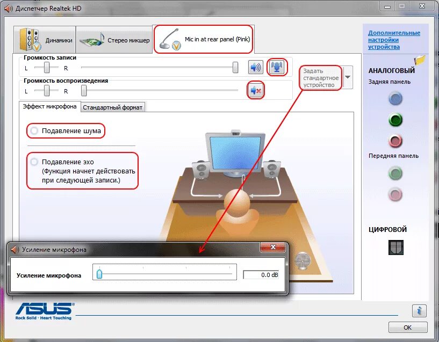Click microphone boost slider handle

(99, 274)
